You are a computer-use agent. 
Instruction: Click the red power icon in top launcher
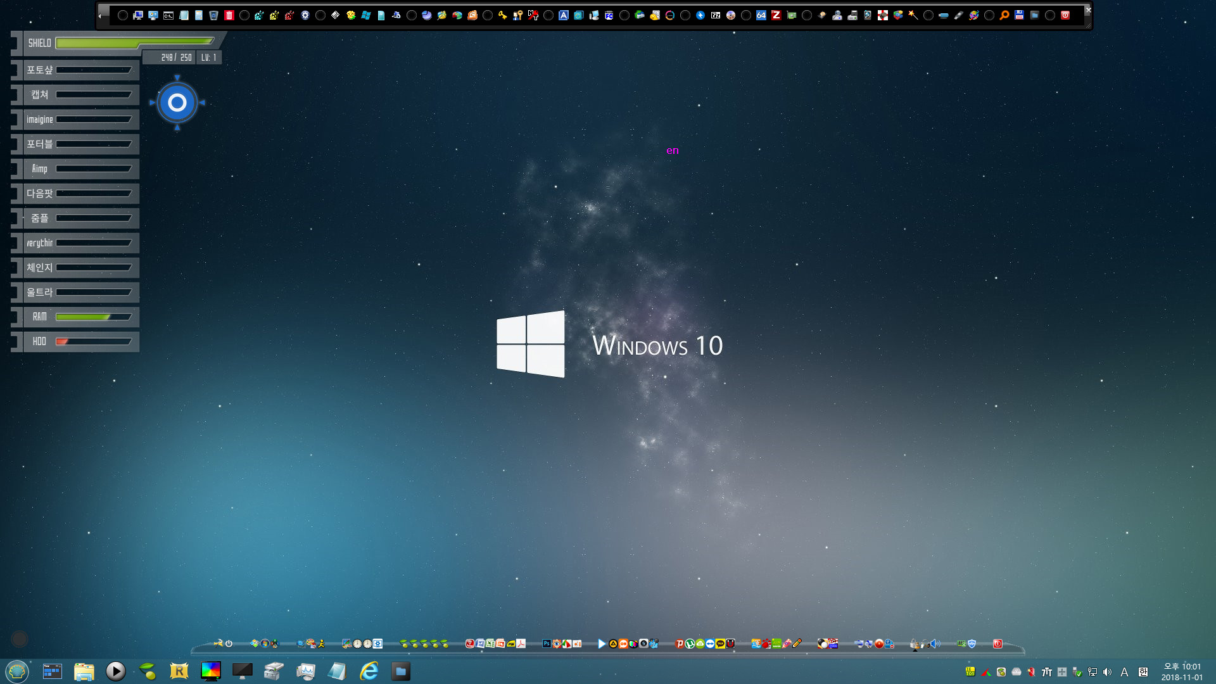(x=1065, y=15)
